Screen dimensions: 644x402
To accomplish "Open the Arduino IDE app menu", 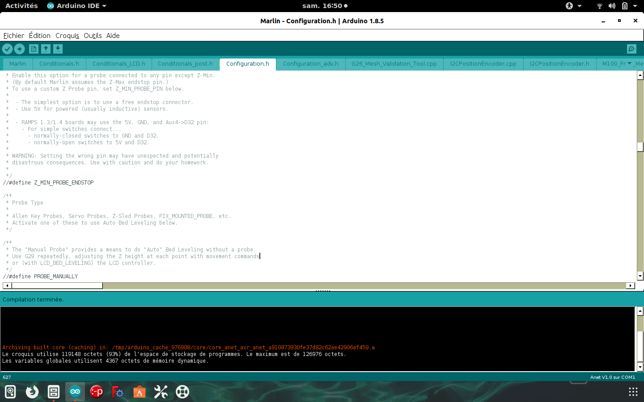I will tap(76, 6).
